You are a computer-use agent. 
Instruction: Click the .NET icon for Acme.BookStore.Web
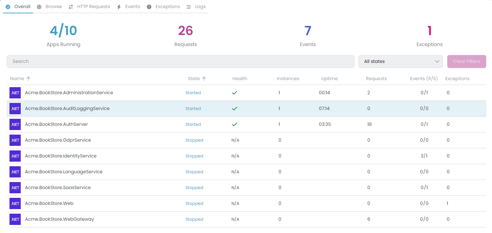click(x=15, y=203)
